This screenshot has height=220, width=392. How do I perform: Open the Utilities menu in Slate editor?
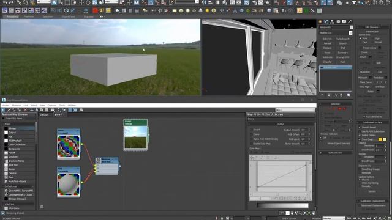(72, 106)
